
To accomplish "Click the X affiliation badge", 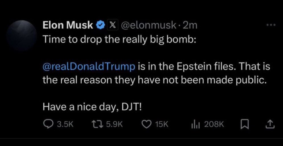I will [113, 25].
